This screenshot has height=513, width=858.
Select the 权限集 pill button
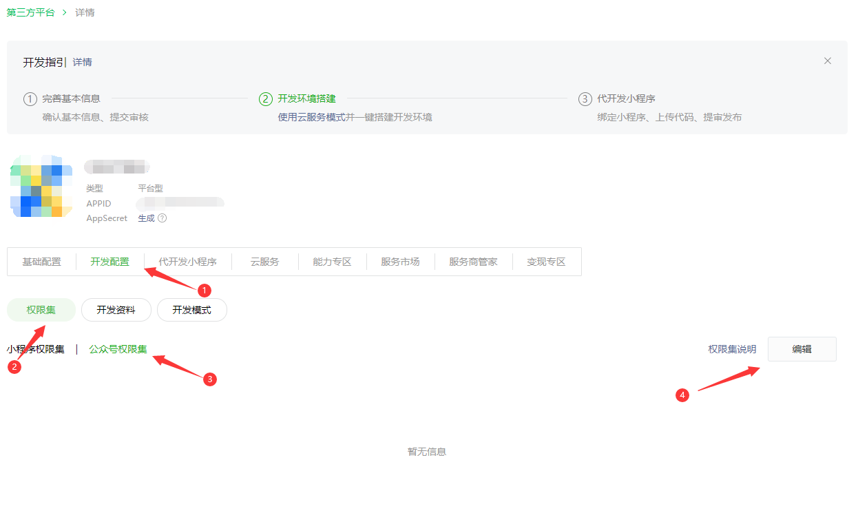tap(41, 310)
